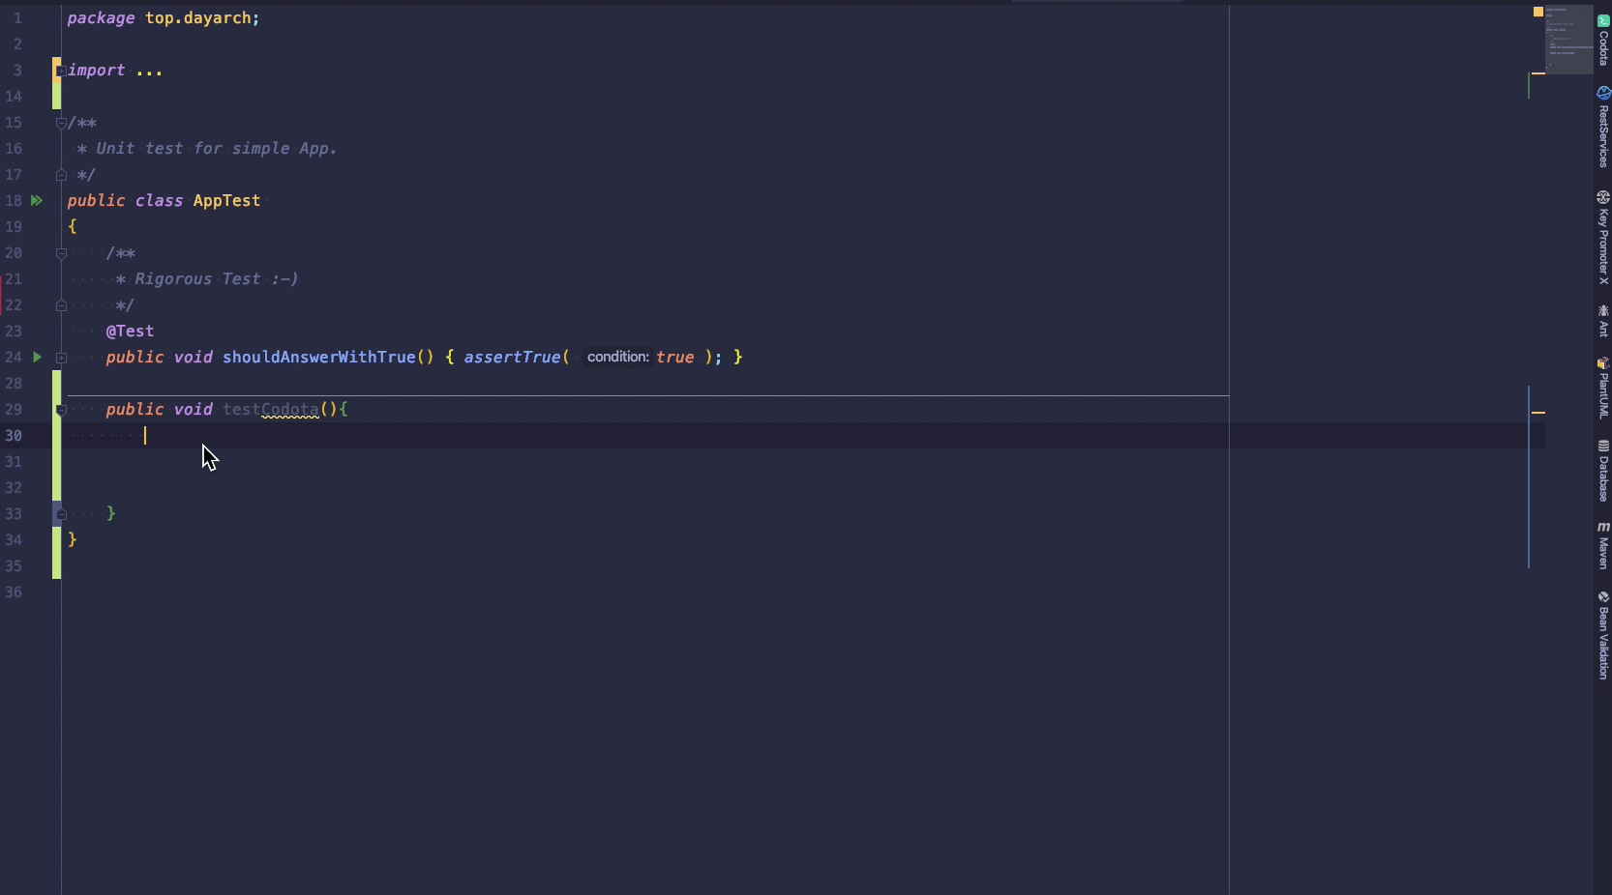The image size is (1612, 895).
Task: Open the Database tool window
Action: coord(1603,471)
